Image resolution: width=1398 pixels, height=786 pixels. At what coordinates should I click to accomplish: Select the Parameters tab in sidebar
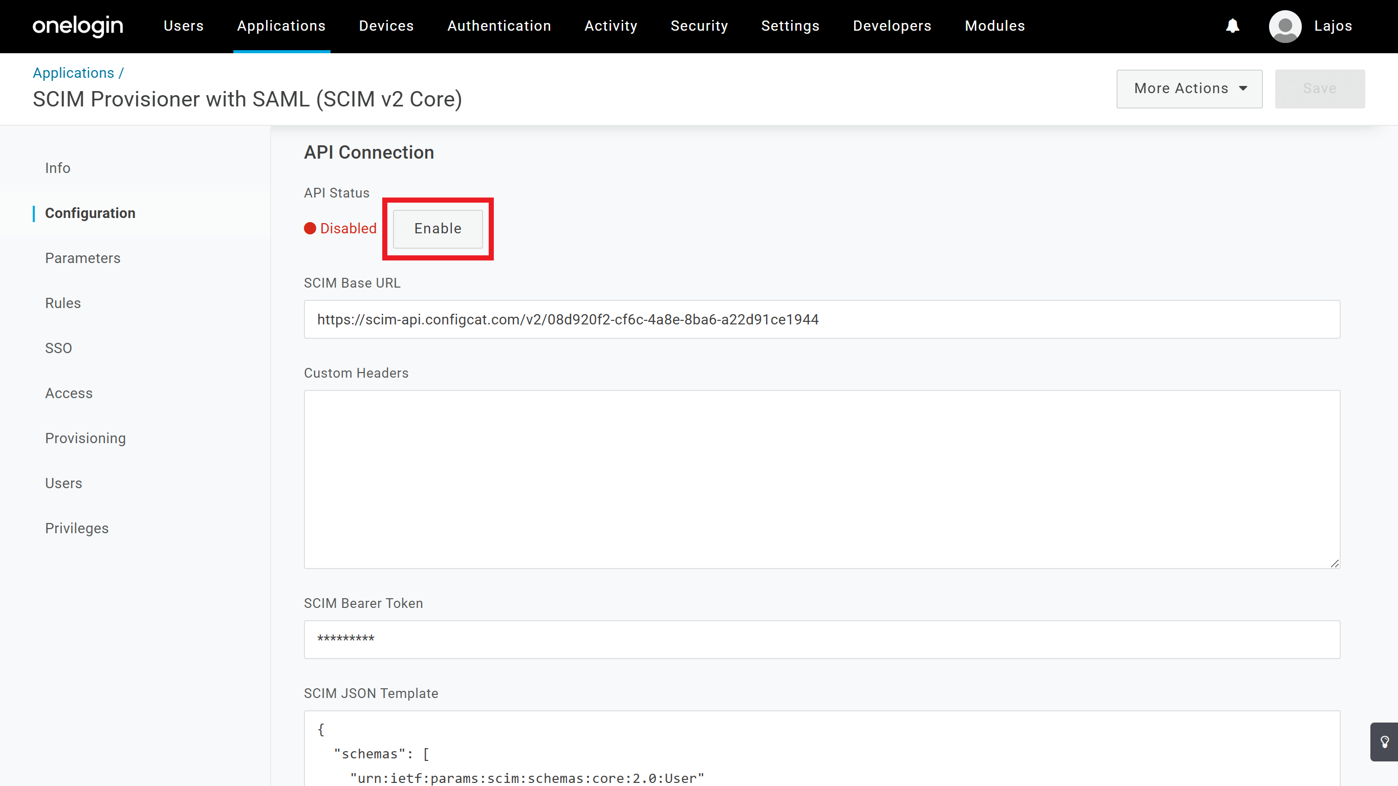(82, 258)
